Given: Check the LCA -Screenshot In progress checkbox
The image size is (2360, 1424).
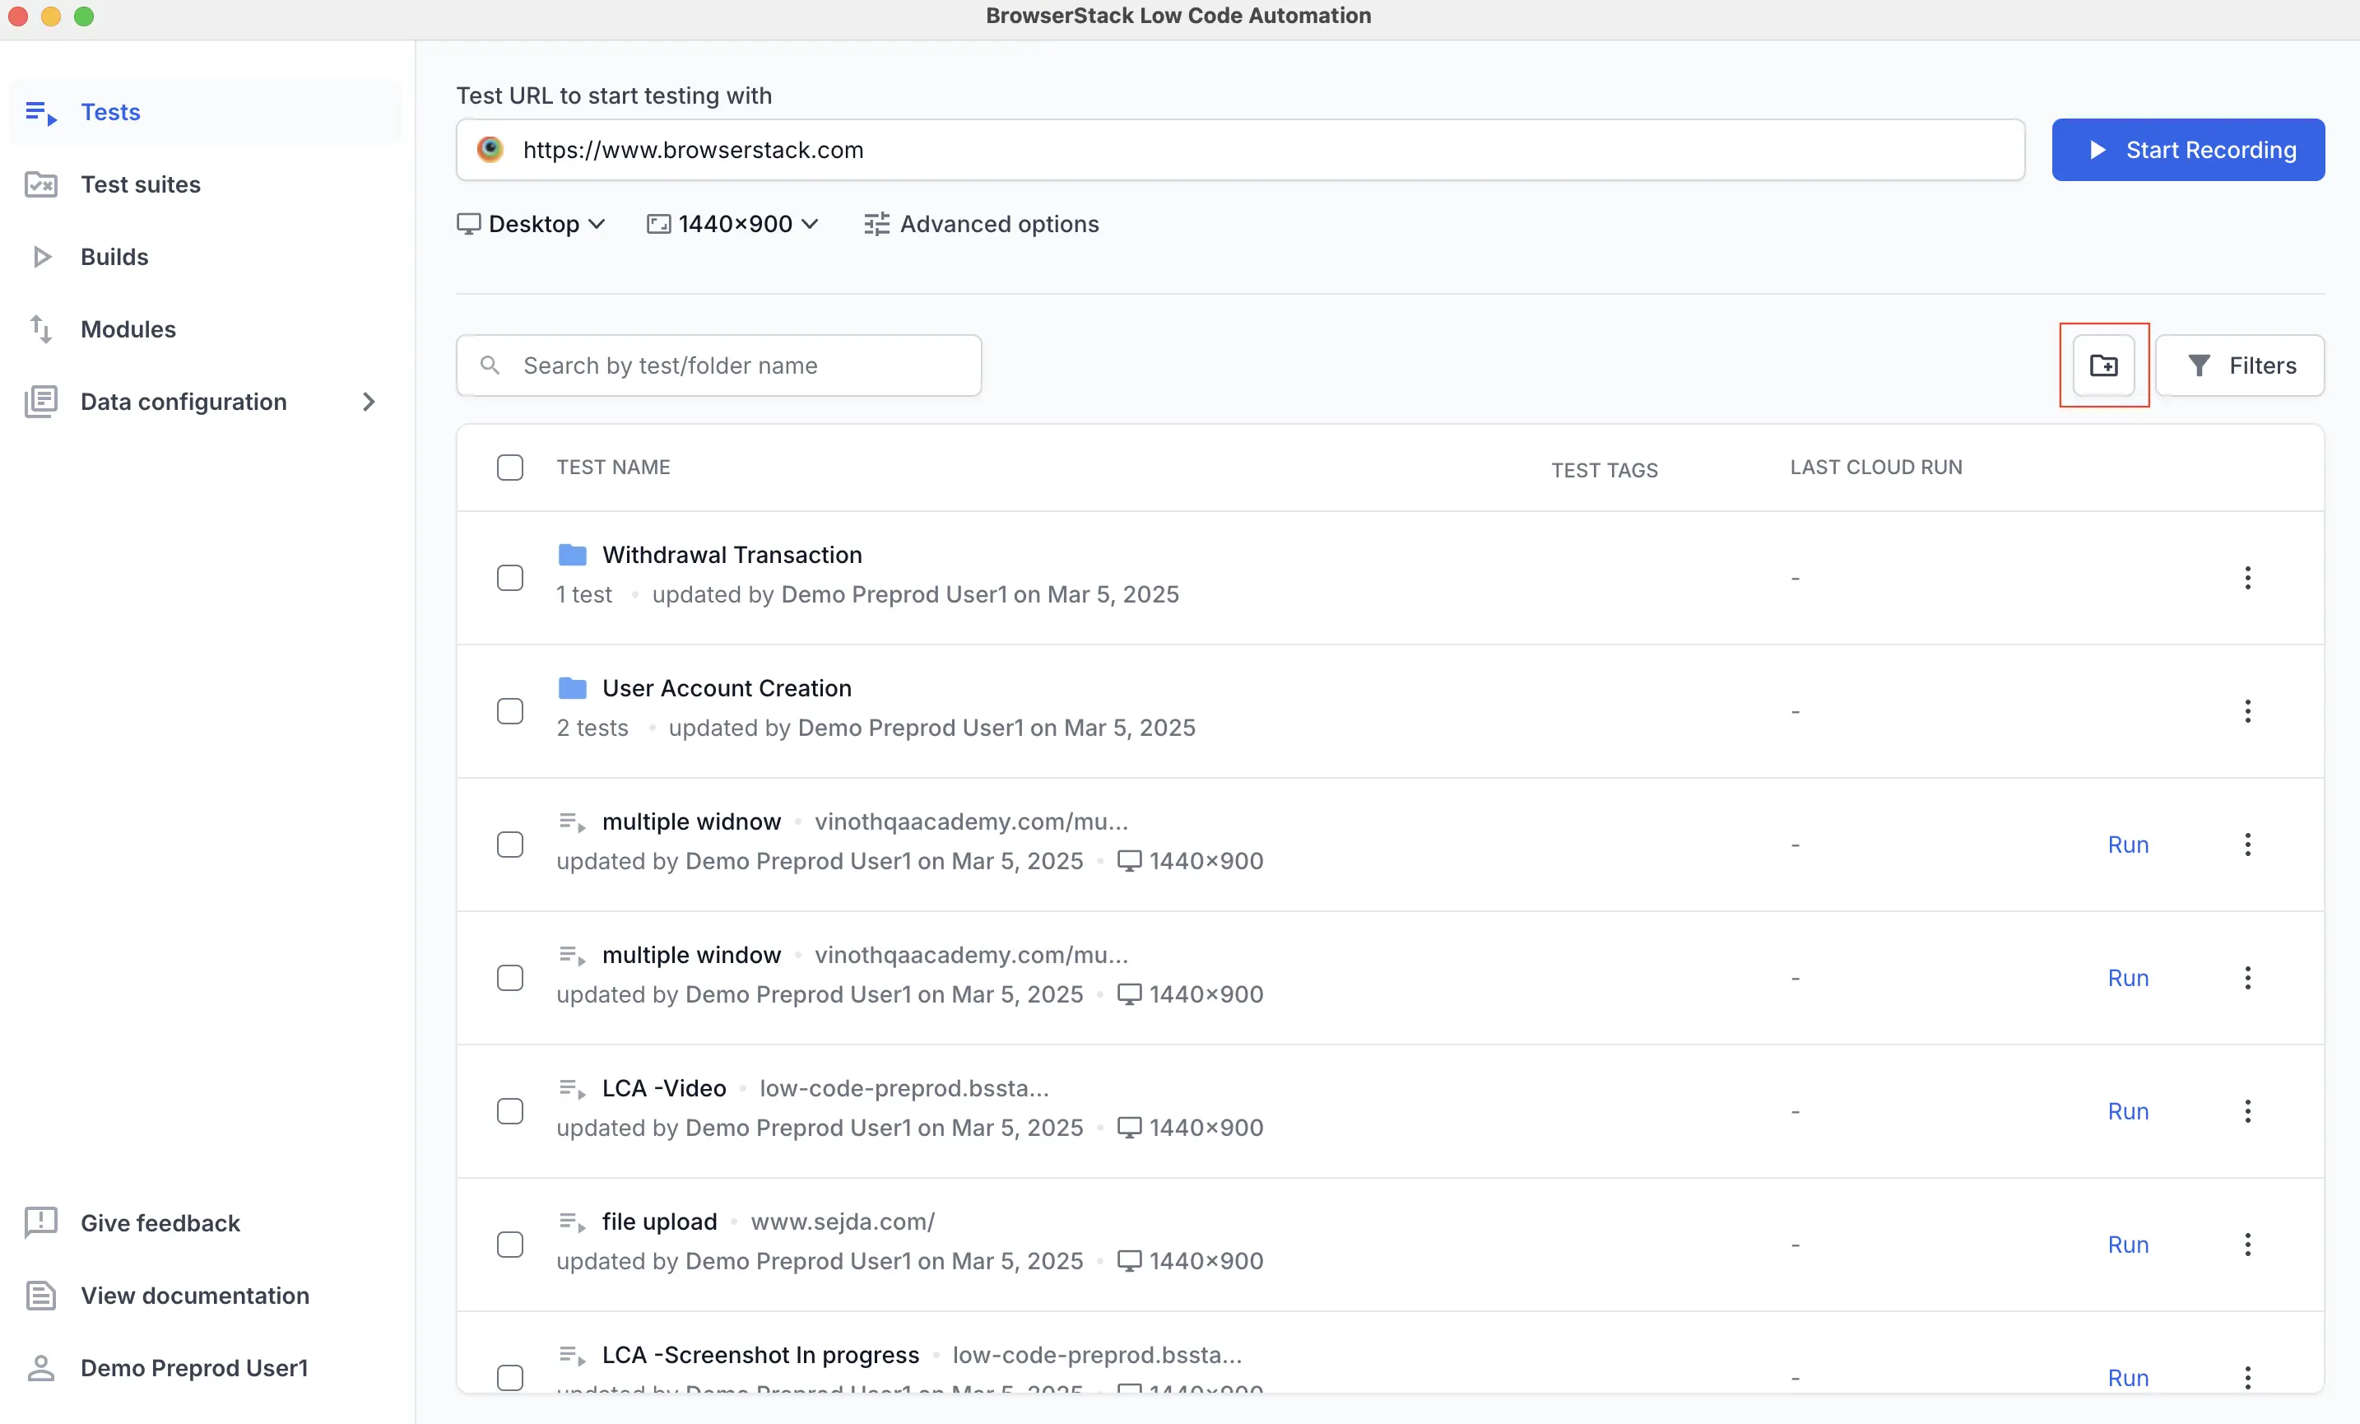Looking at the screenshot, I should (x=510, y=1377).
